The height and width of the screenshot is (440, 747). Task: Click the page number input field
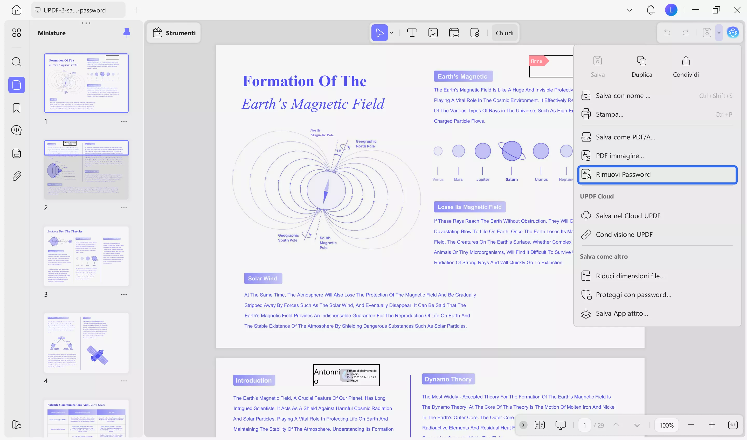click(x=584, y=425)
